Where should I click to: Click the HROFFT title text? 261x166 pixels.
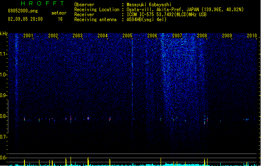point(43,3)
